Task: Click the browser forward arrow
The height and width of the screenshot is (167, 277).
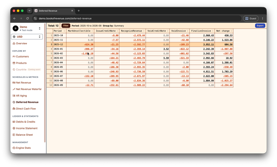Action: tap(21, 18)
